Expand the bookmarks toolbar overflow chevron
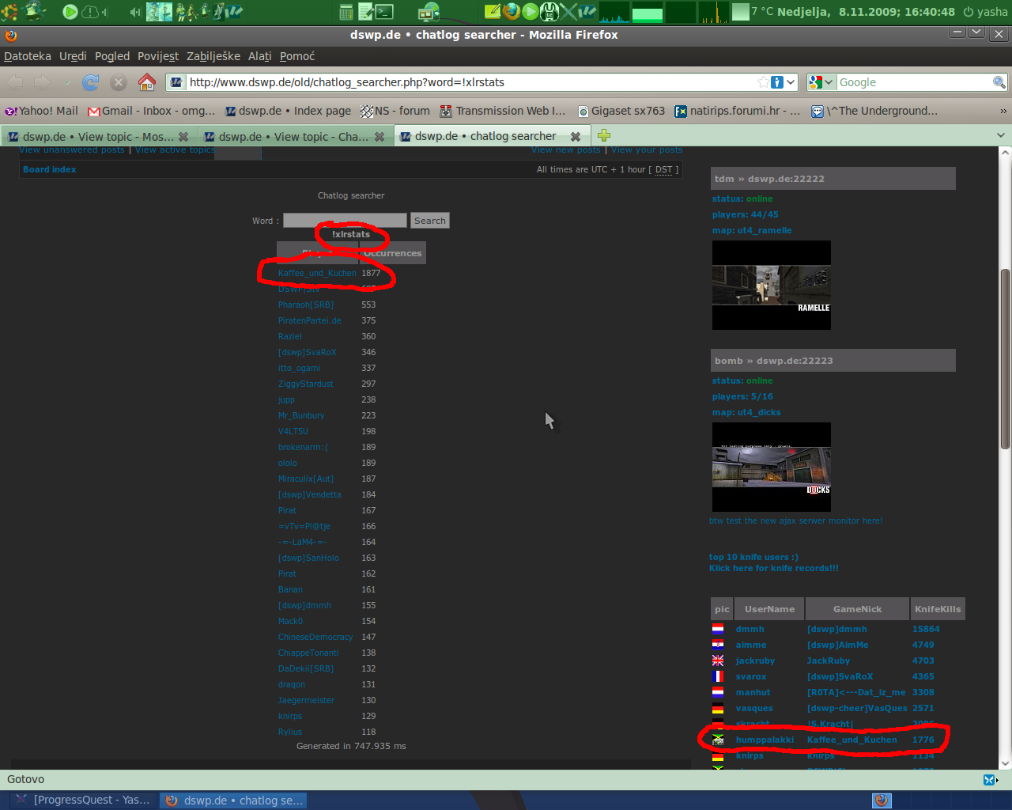1012x810 pixels. tap(1003, 112)
